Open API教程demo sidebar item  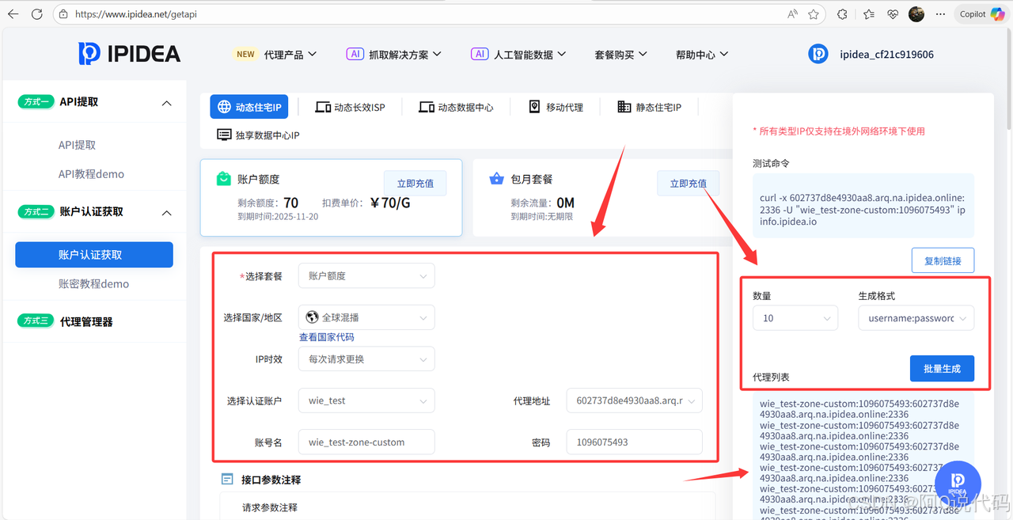pyautogui.click(x=91, y=174)
